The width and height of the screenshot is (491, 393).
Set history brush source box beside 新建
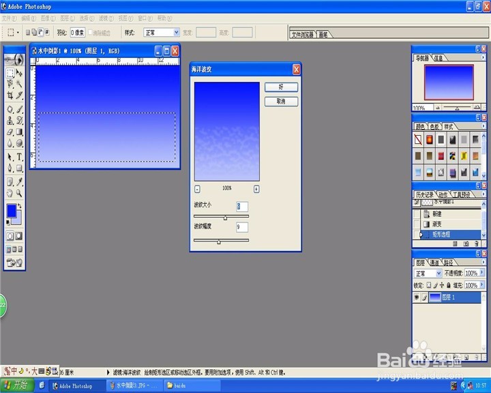[417, 214]
